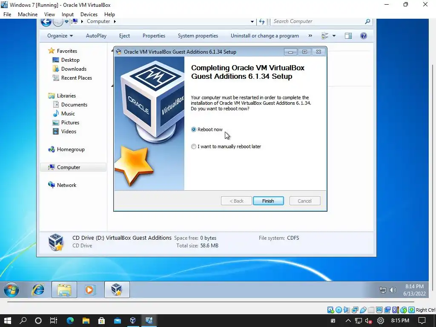The width and height of the screenshot is (436, 327).
Task: Click the Finish button
Action: (268, 201)
